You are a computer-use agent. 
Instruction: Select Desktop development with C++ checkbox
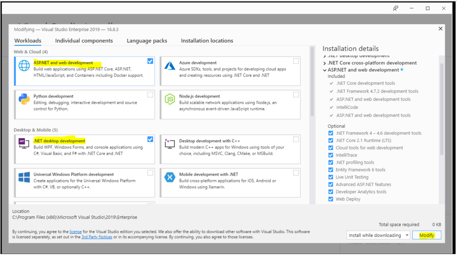(296, 139)
